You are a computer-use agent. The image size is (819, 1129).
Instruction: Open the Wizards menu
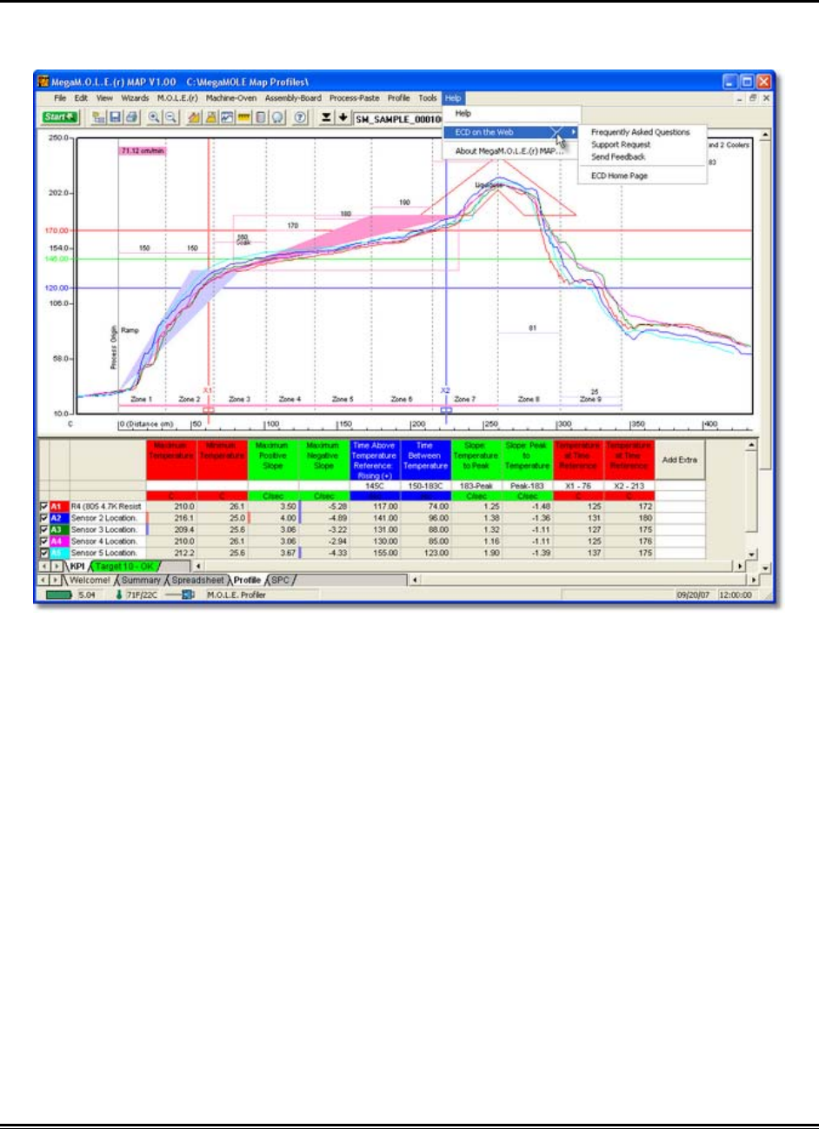(135, 98)
